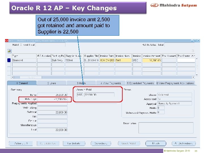Click the folder icon above the invoice table
This screenshot has height=153, width=204.
tap(9, 51)
